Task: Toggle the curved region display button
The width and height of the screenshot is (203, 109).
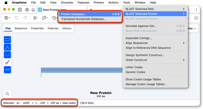Action: click(x=7, y=55)
